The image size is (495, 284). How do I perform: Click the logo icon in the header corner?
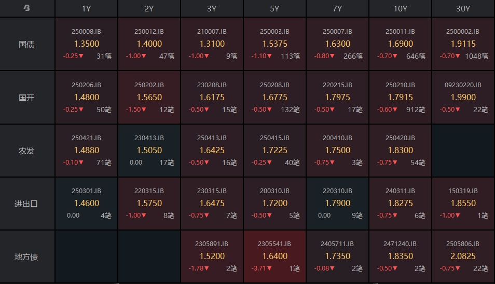(x=27, y=8)
